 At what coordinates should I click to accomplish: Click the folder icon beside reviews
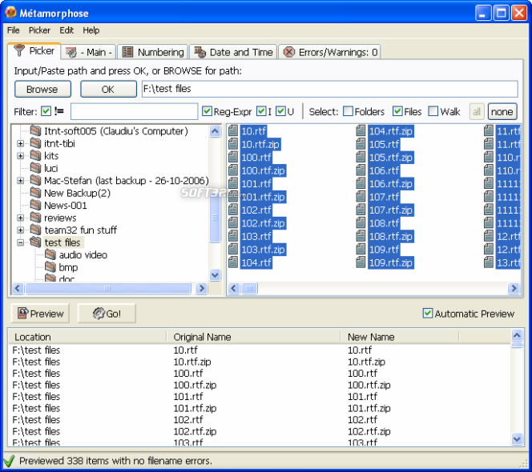point(35,217)
